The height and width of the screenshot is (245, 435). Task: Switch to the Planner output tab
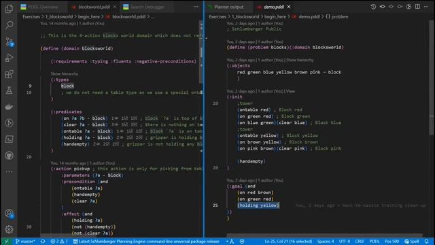[228, 7]
